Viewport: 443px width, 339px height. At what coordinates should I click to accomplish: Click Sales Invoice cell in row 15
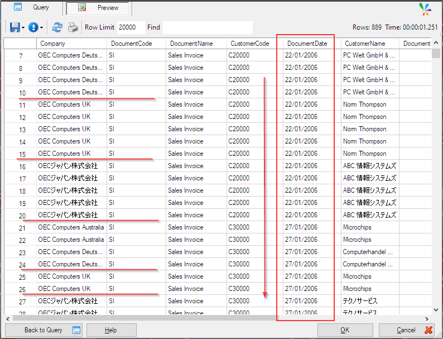[196, 154]
